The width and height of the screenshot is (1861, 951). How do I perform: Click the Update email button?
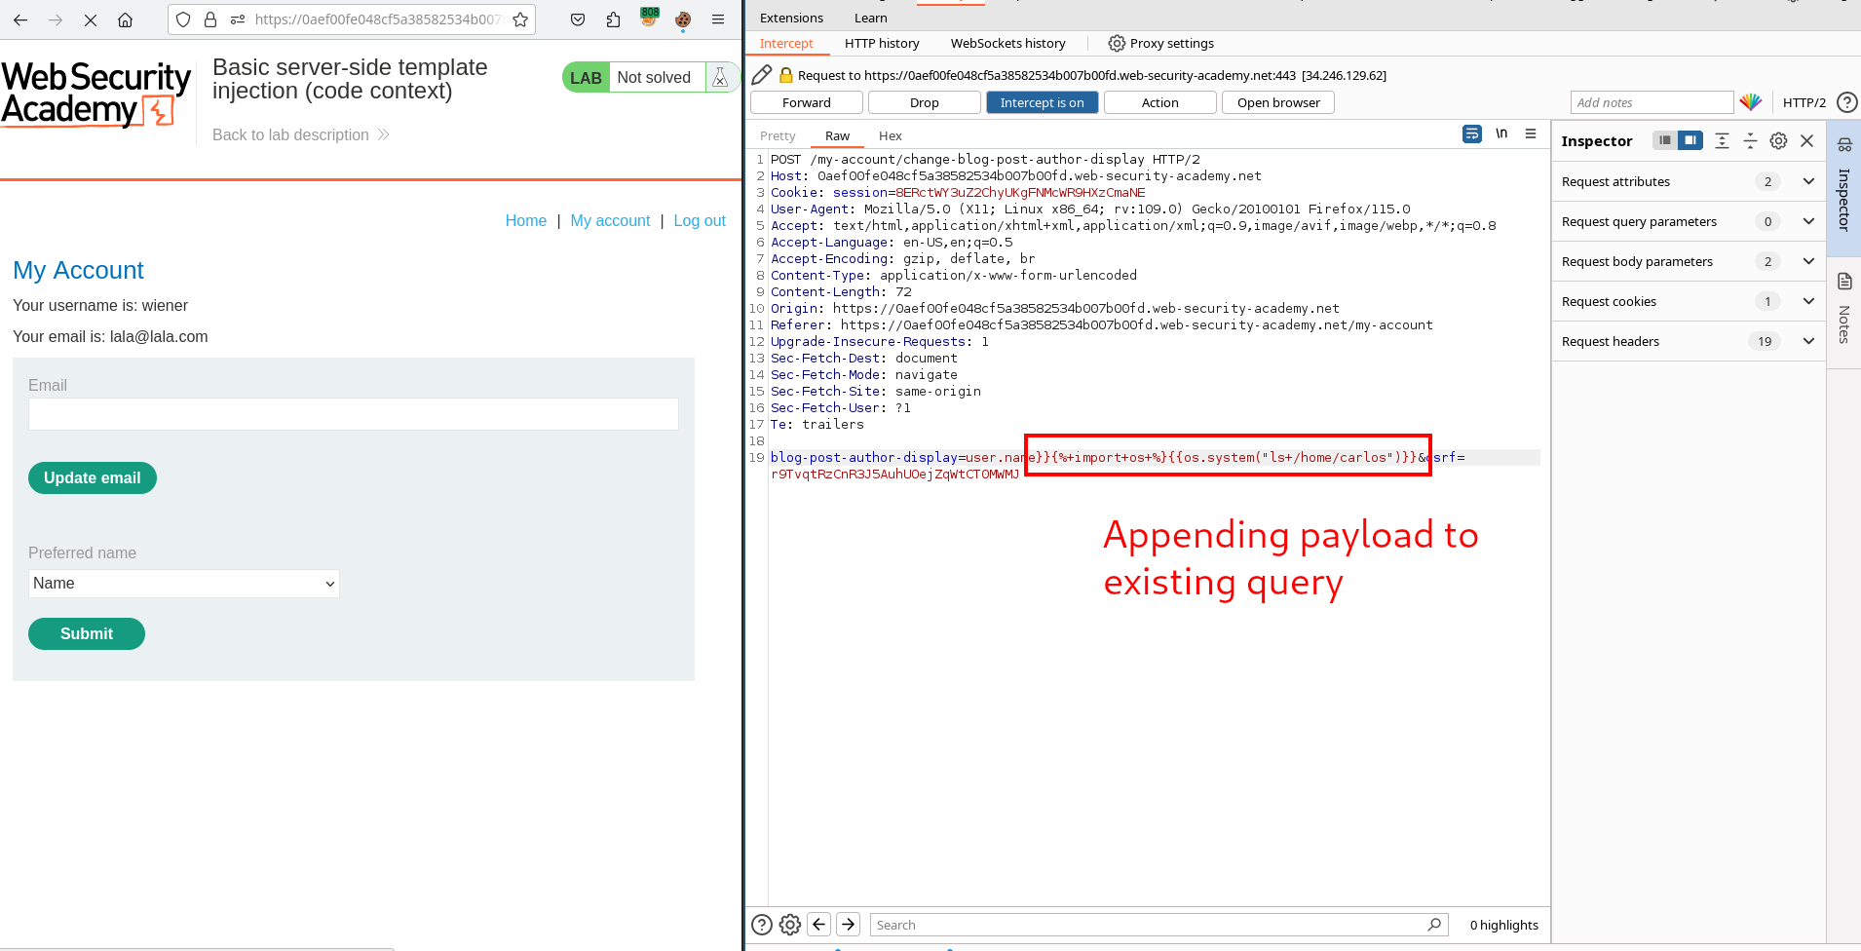[93, 477]
